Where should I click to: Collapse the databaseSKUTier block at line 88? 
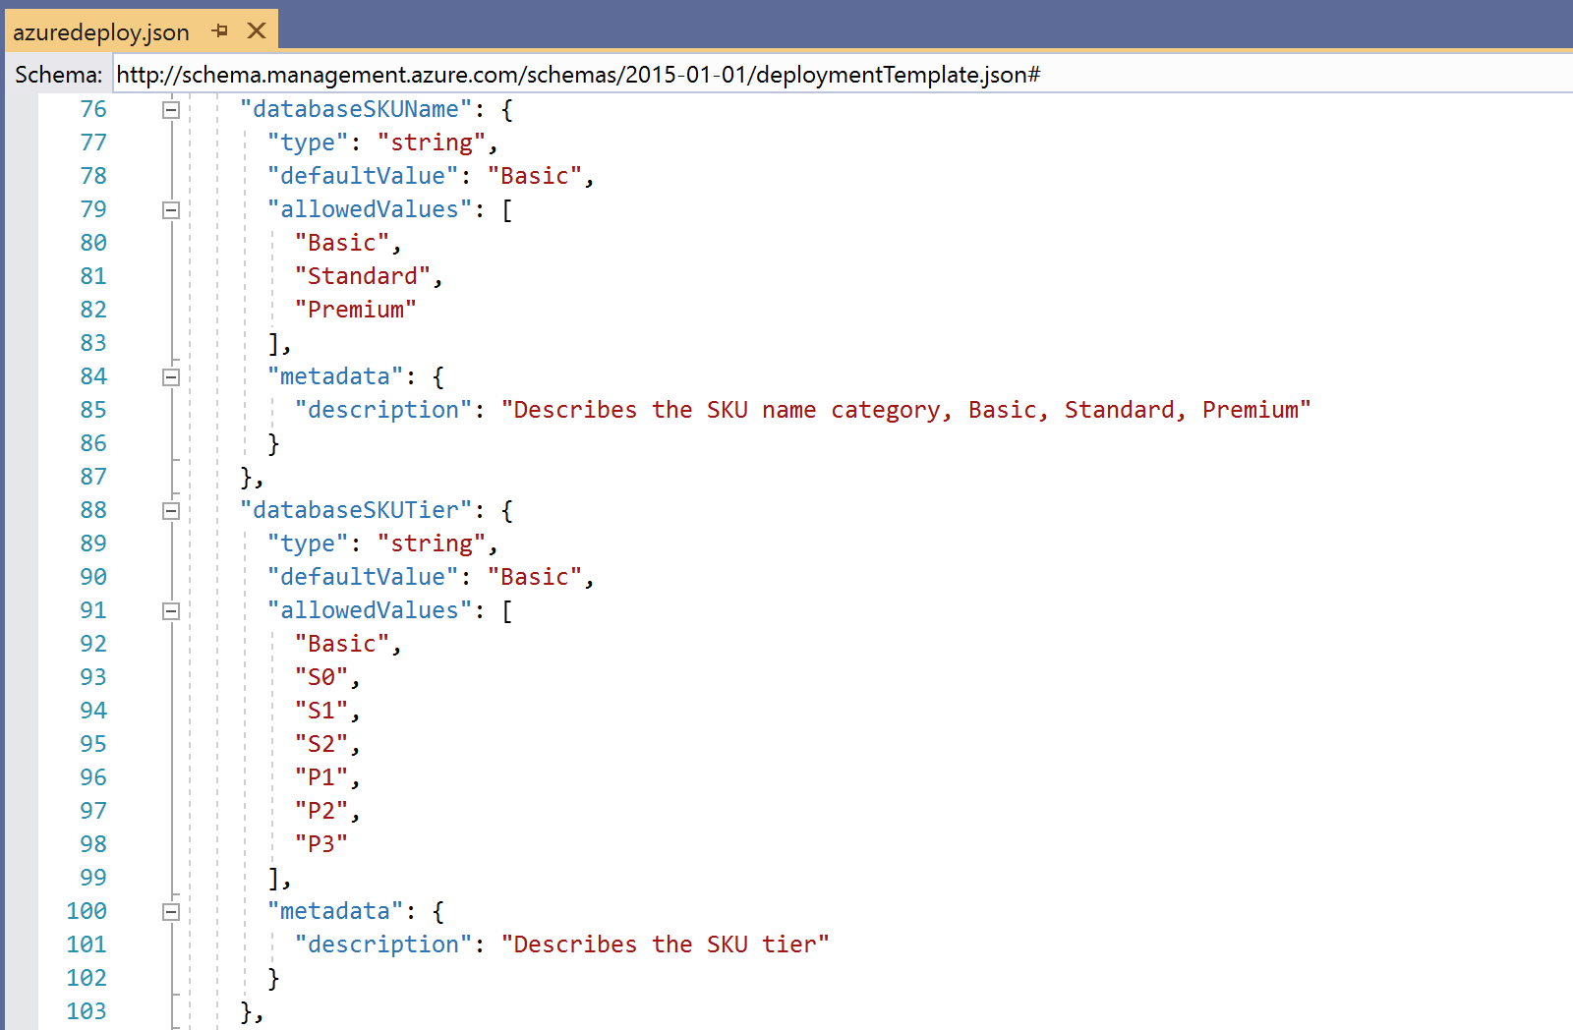(171, 511)
